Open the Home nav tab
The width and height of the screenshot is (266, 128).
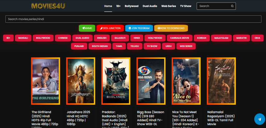tap(108, 6)
